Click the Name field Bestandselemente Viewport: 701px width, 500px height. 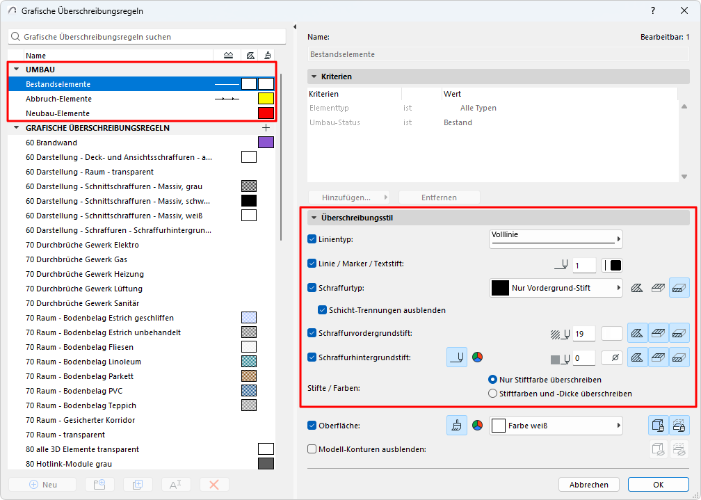[499, 54]
